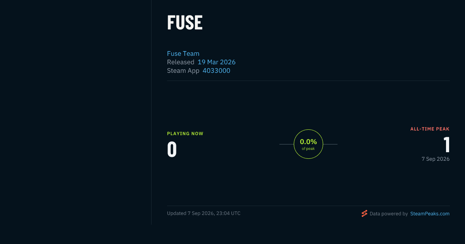Click the current players count 0

point(172,149)
